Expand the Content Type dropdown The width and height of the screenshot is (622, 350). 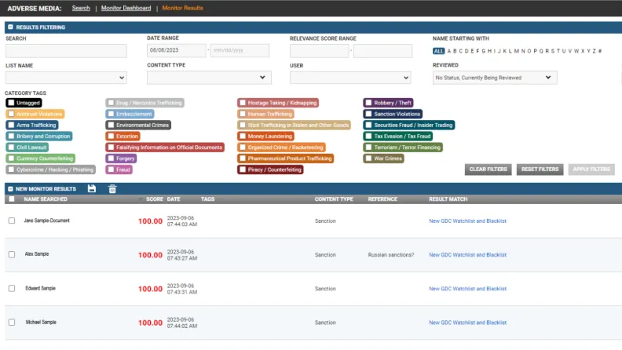pos(209,78)
